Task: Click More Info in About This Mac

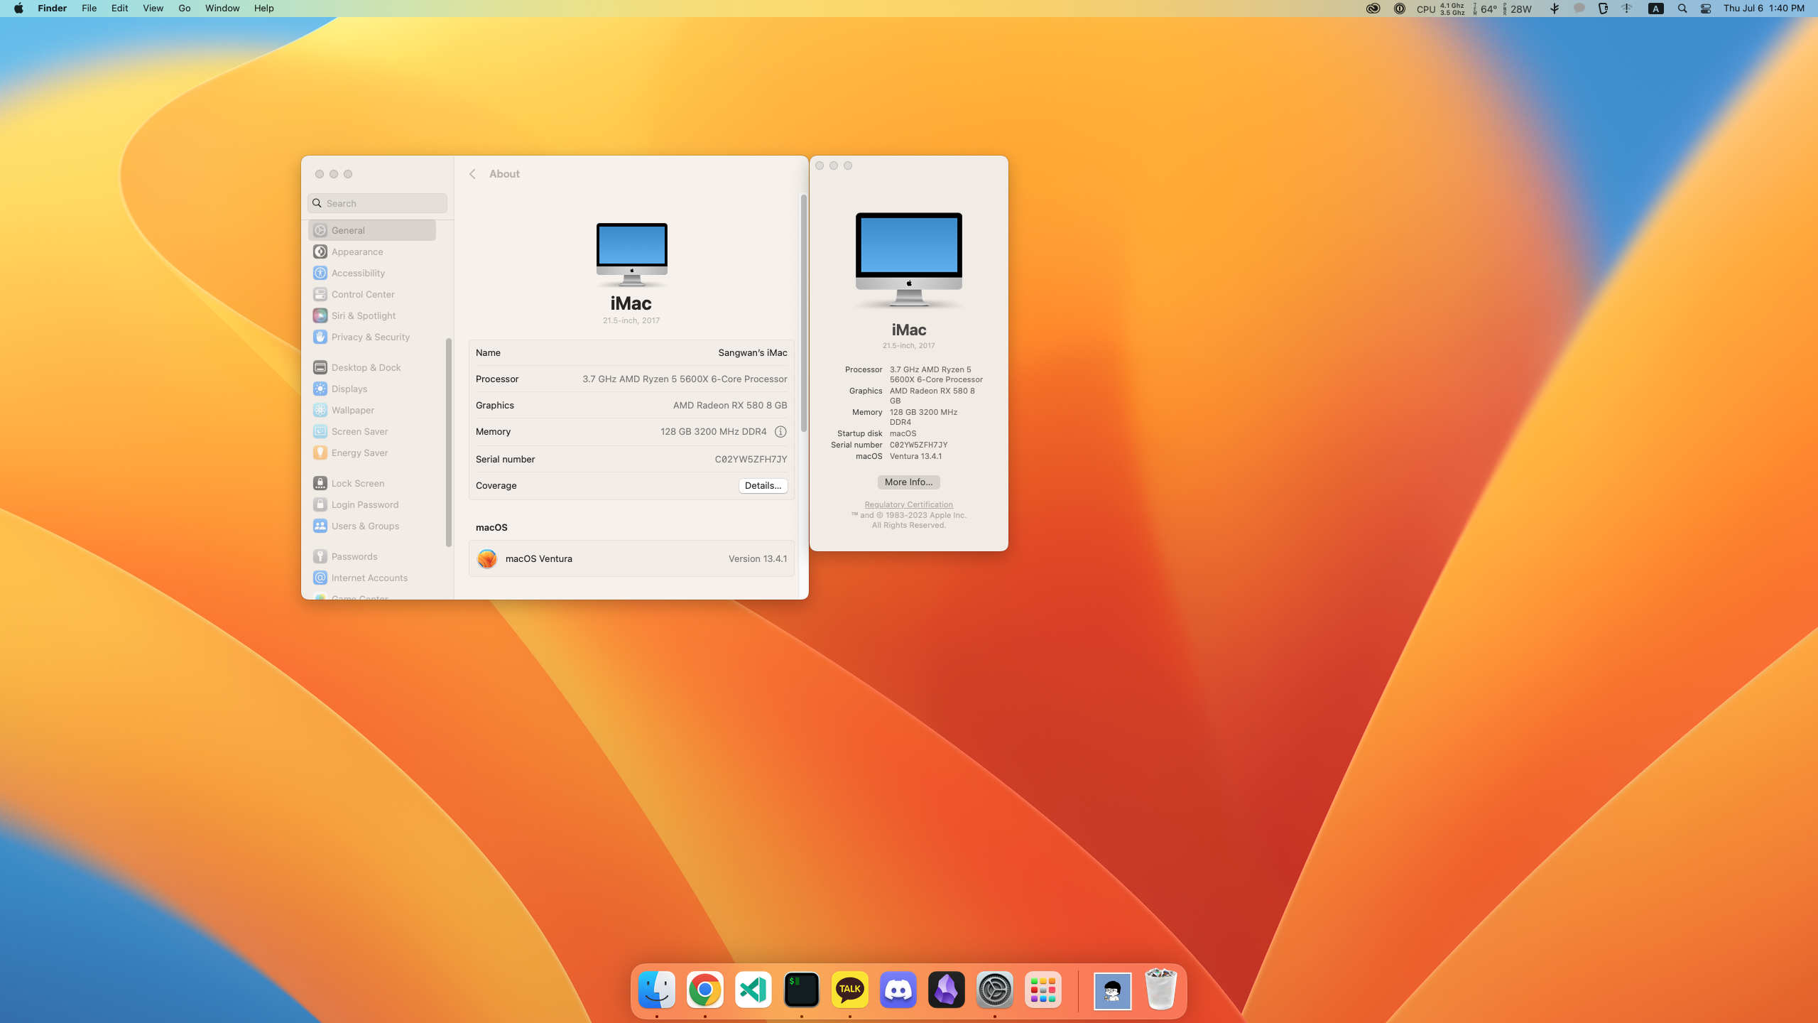Action: tap(908, 482)
